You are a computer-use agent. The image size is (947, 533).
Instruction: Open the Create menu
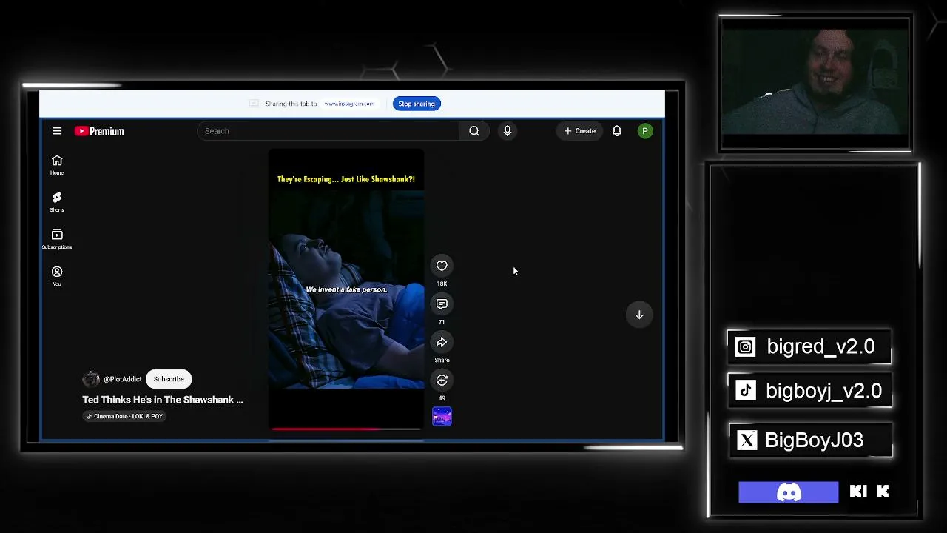coord(579,131)
